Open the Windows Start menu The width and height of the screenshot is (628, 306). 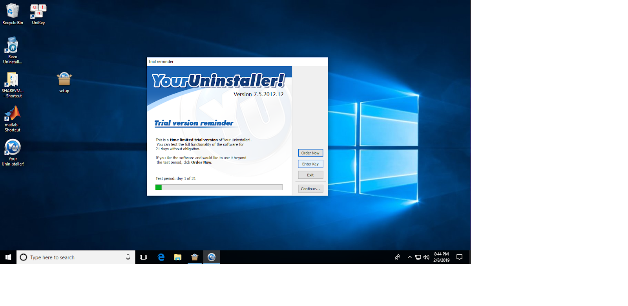[x=8, y=257]
